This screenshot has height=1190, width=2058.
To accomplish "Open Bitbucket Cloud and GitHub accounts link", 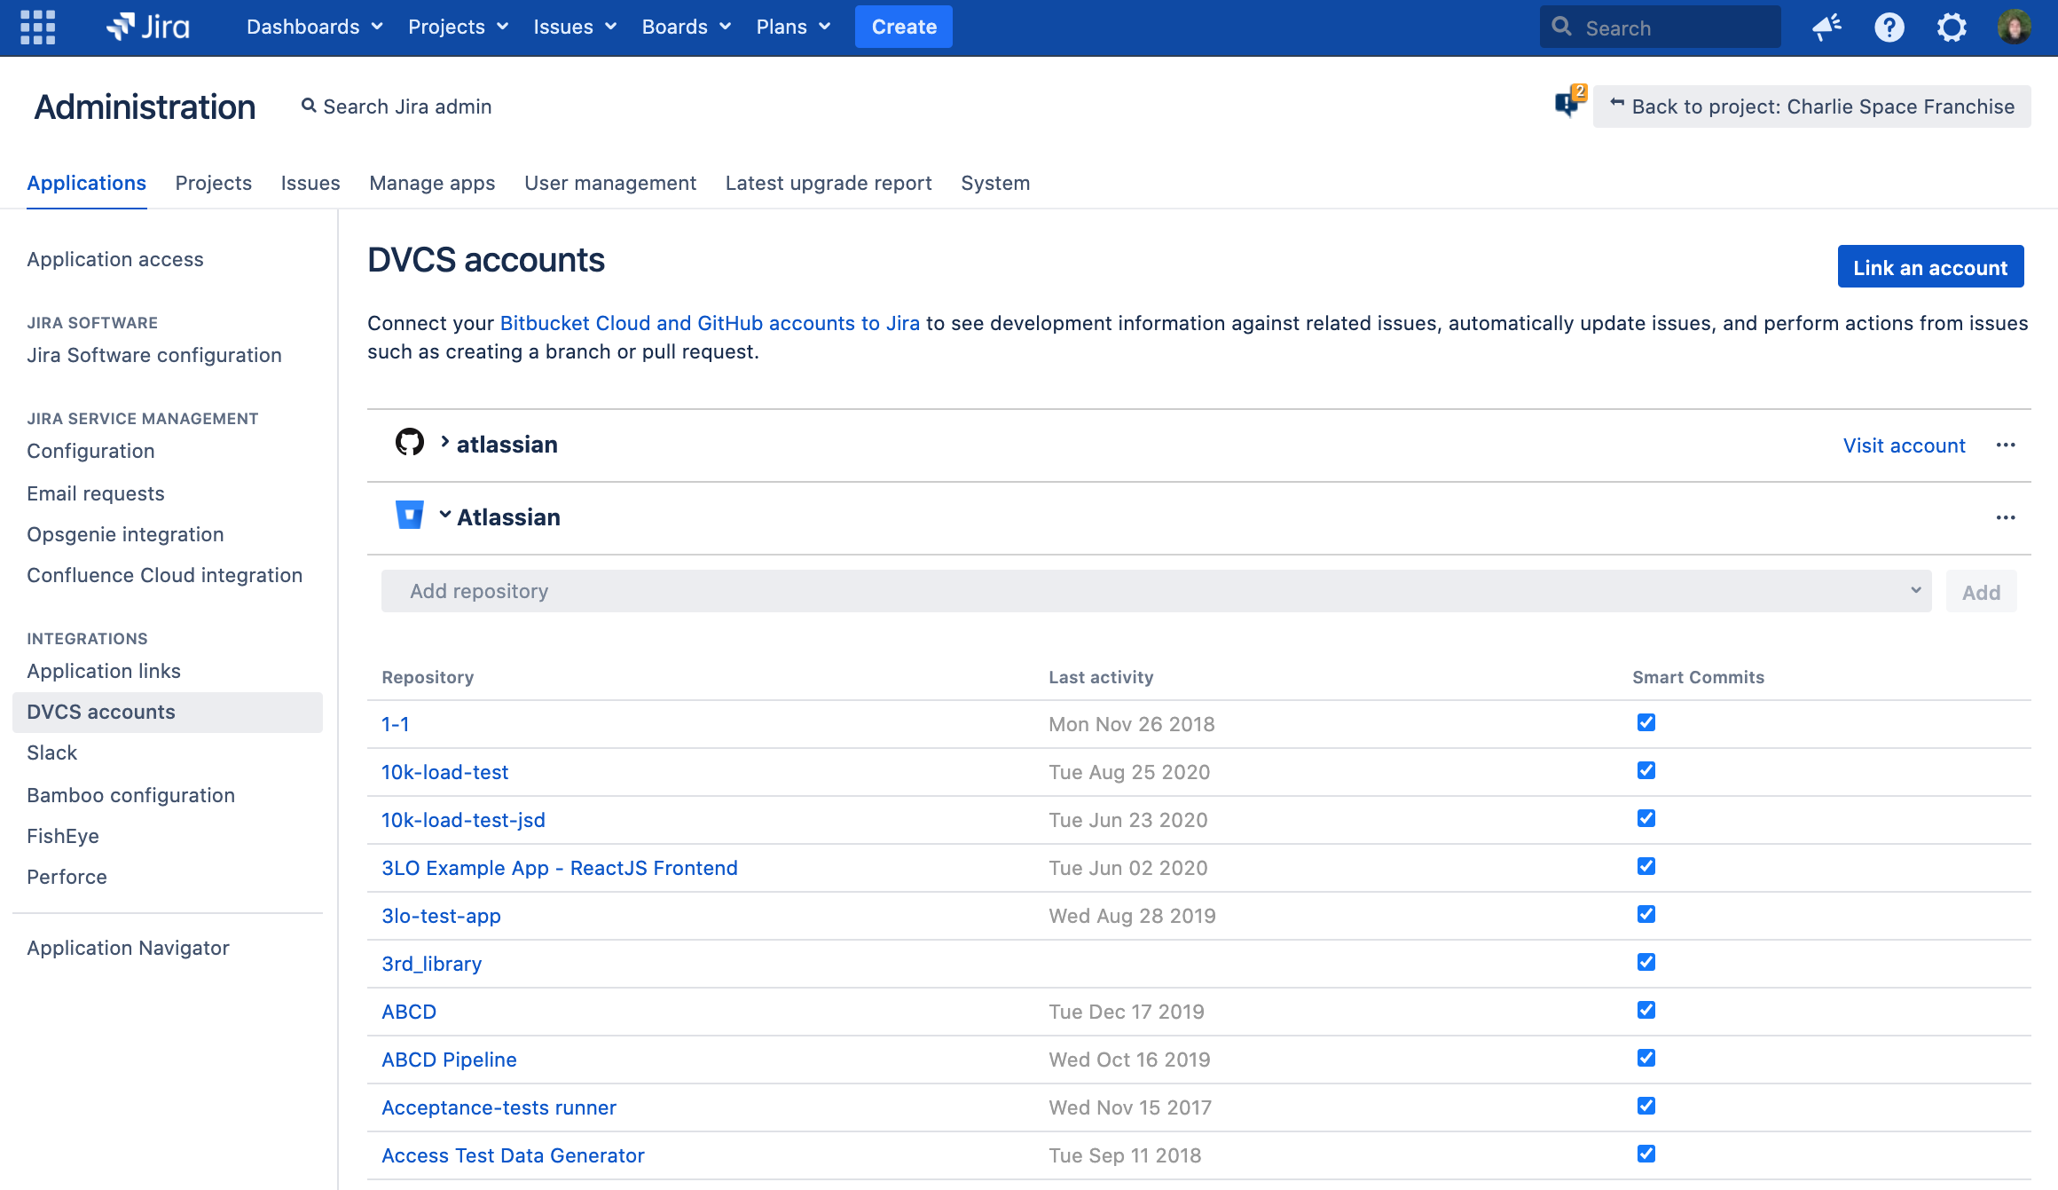I will [x=710, y=323].
